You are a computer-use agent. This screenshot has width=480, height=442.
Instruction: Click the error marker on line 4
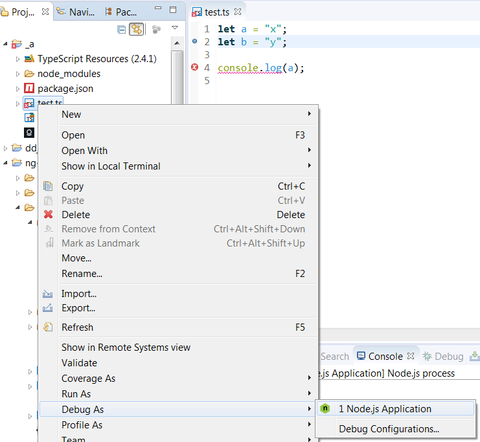click(194, 67)
